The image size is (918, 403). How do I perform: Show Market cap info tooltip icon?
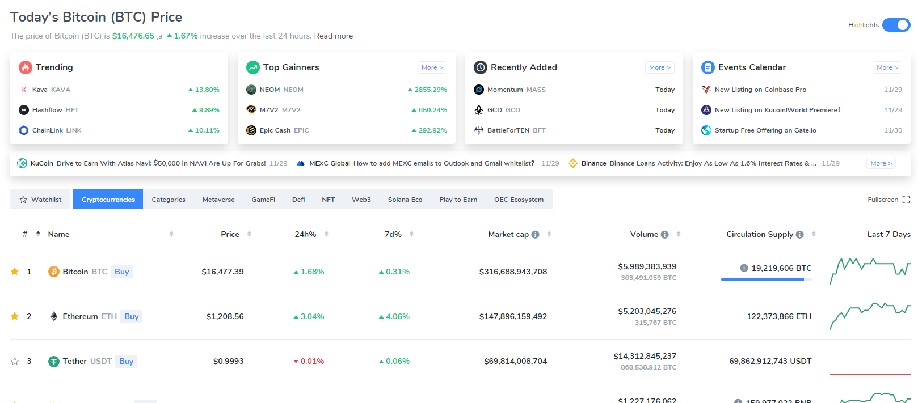point(535,235)
